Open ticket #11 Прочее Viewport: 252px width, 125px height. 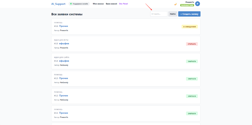tap(64, 113)
